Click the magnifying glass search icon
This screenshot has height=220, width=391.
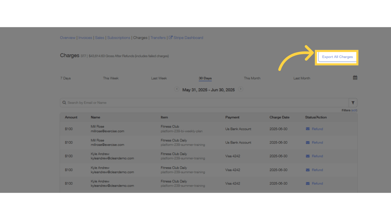pos(64,103)
